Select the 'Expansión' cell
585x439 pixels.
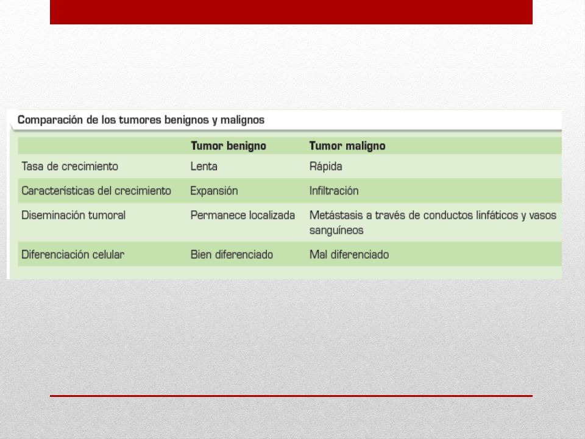tap(214, 191)
